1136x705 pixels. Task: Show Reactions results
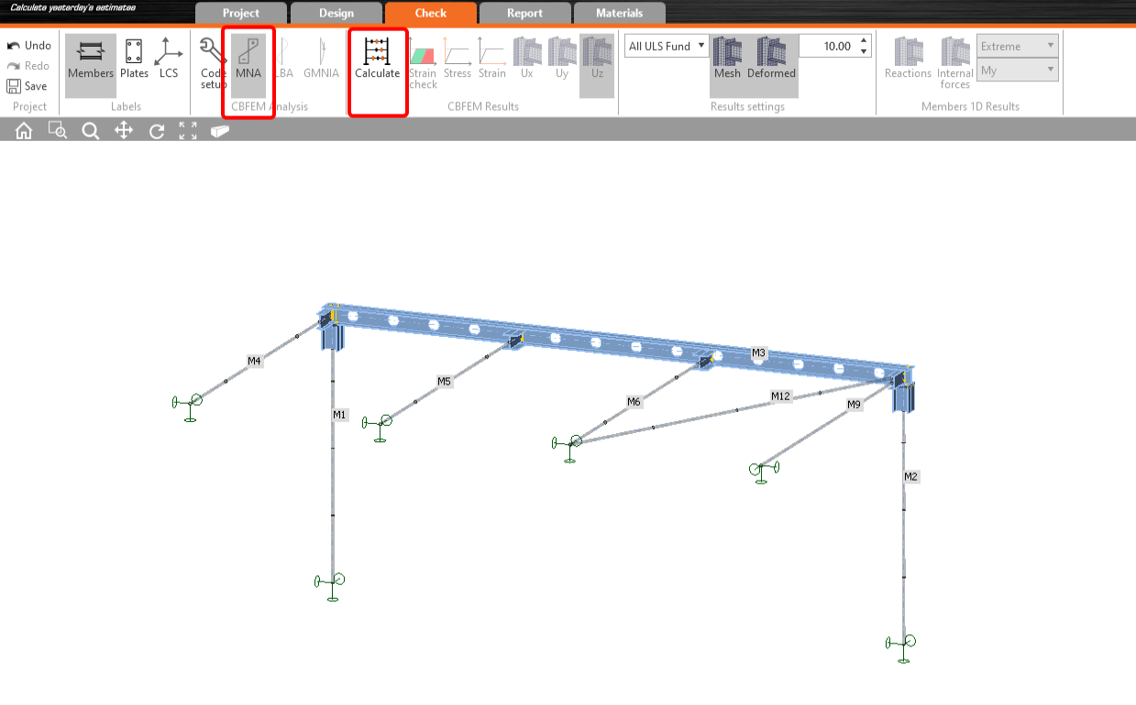[x=908, y=59]
